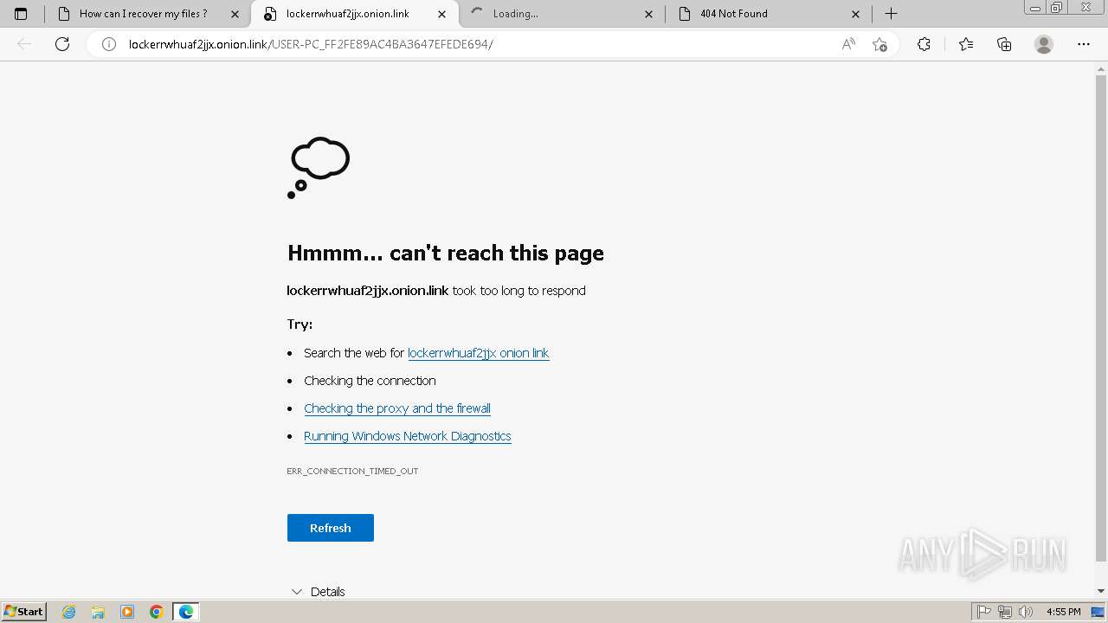
Task: Open the Collections icon
Action: 1004,44
